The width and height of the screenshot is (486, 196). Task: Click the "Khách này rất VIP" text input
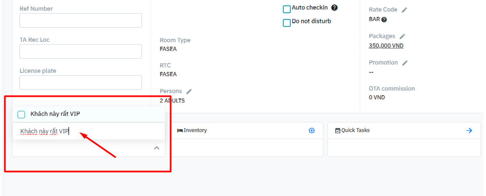point(88,131)
